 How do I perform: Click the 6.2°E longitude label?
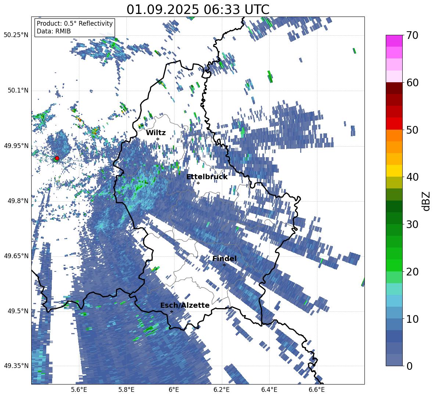(x=222, y=390)
